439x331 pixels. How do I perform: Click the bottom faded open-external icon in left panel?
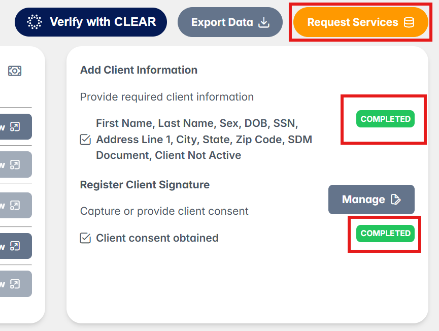(15, 284)
